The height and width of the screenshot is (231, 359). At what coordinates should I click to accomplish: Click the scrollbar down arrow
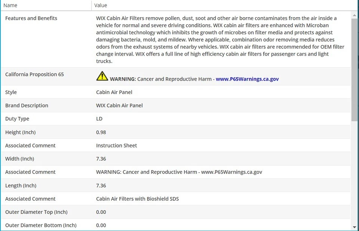pyautogui.click(x=355, y=227)
